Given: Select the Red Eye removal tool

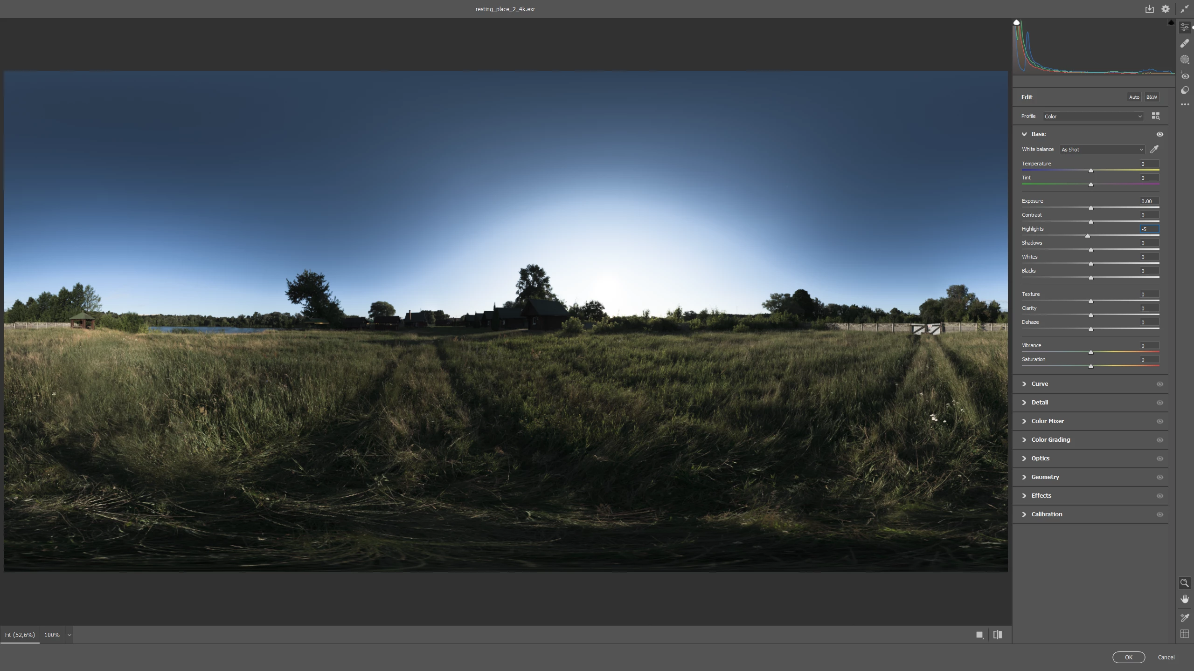Looking at the screenshot, I should [1185, 76].
